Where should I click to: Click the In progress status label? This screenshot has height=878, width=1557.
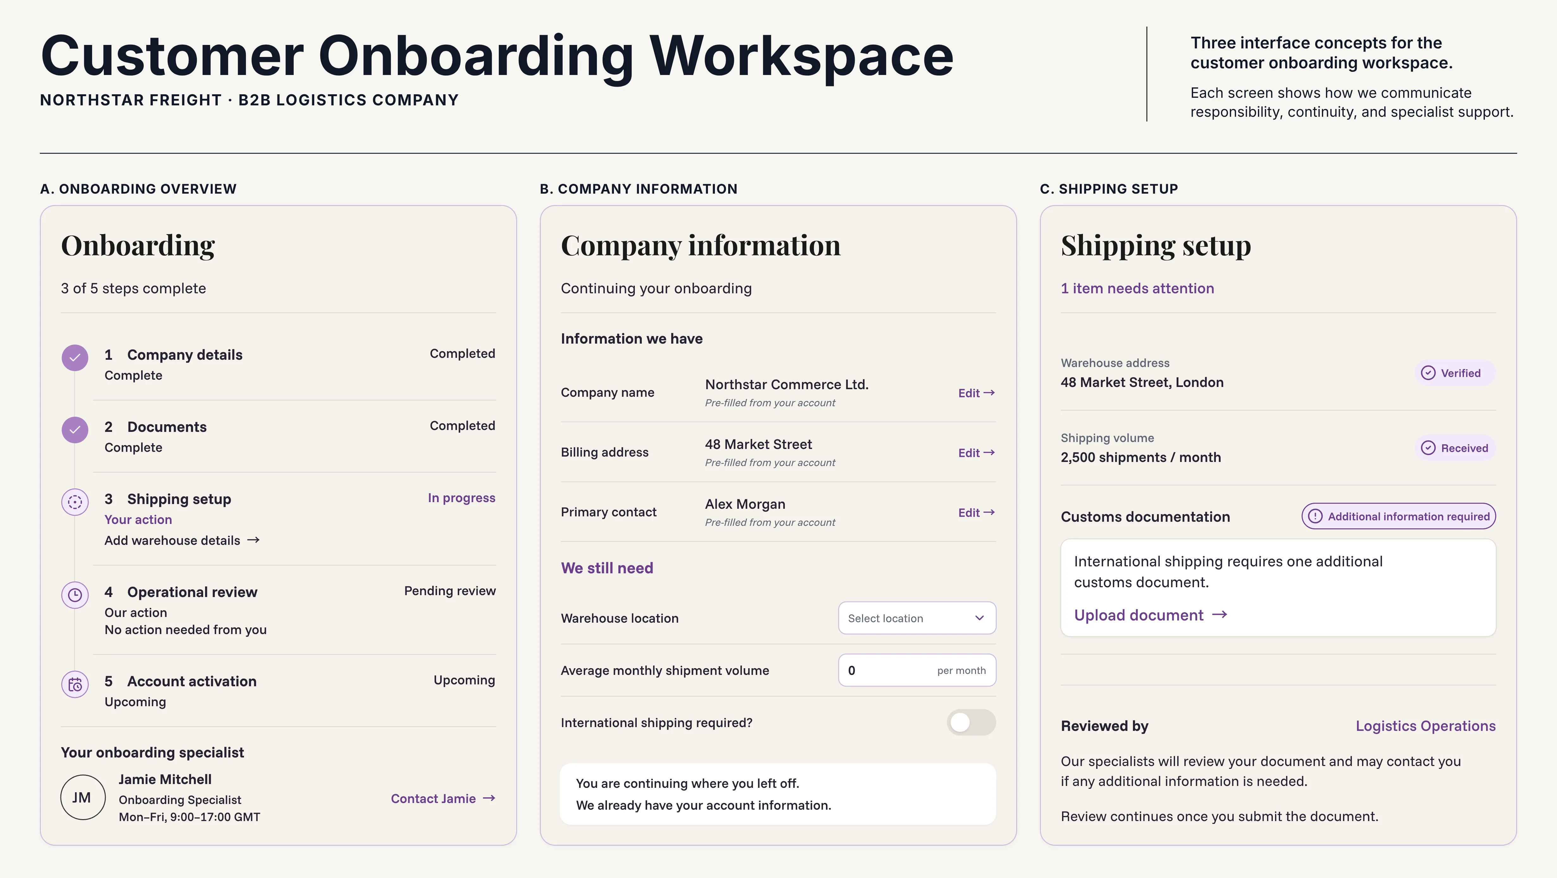pos(461,498)
